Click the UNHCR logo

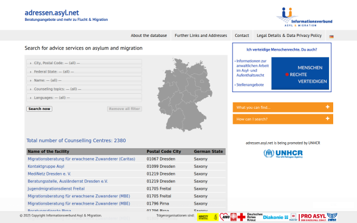click(x=283, y=153)
